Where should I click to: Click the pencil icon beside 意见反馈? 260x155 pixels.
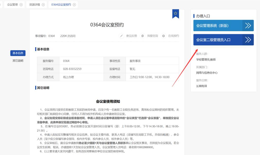click(x=122, y=36)
